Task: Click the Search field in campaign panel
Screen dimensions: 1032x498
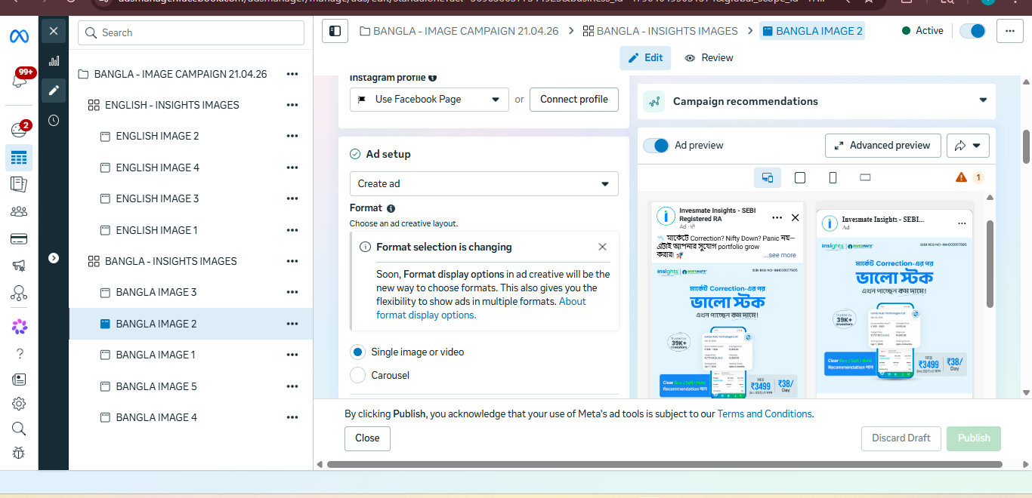Action: pos(191,32)
